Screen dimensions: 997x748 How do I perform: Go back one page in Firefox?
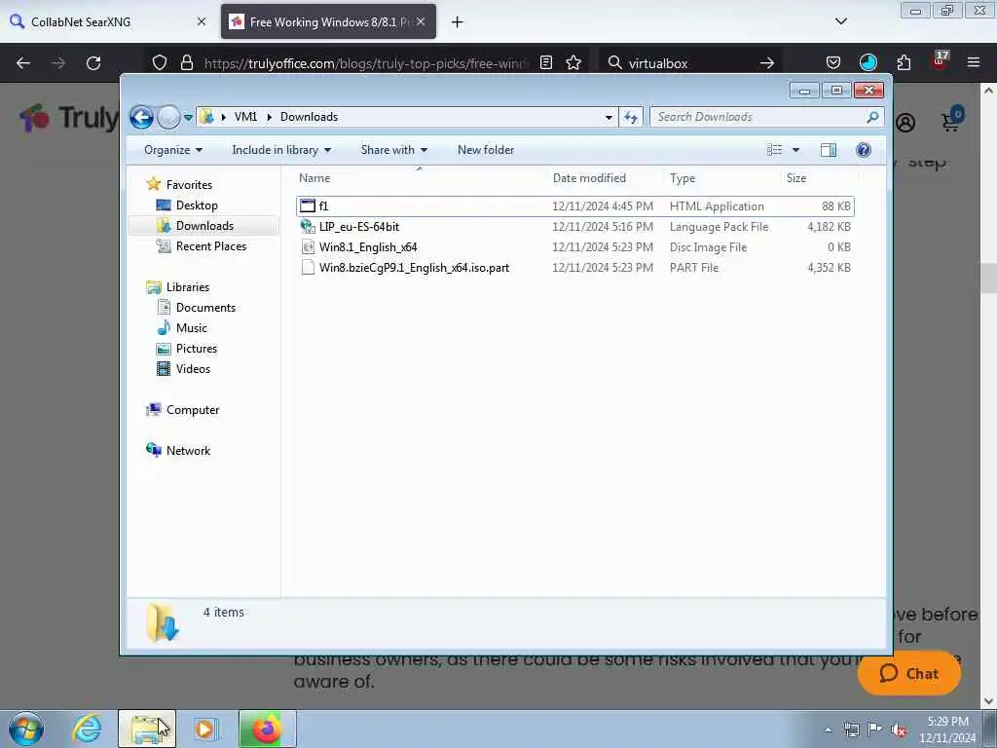23,63
